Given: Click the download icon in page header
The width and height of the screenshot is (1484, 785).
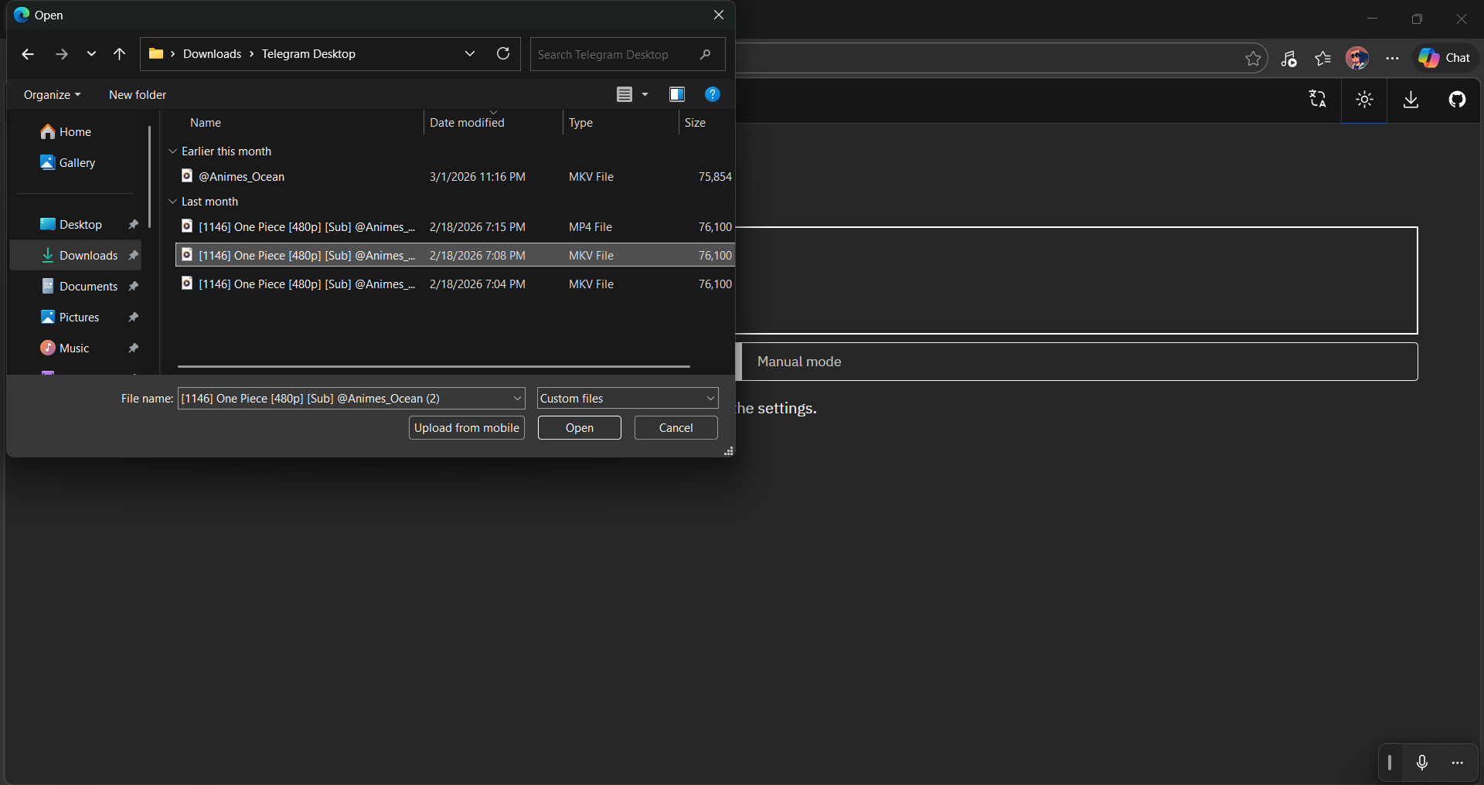Looking at the screenshot, I should pyautogui.click(x=1411, y=100).
